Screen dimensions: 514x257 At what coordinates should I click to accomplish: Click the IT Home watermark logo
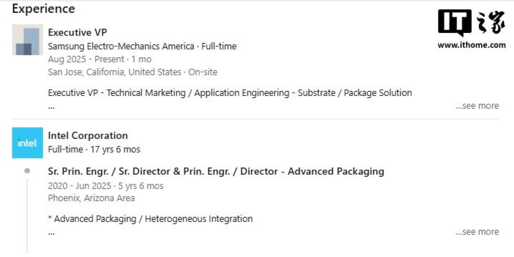471,23
